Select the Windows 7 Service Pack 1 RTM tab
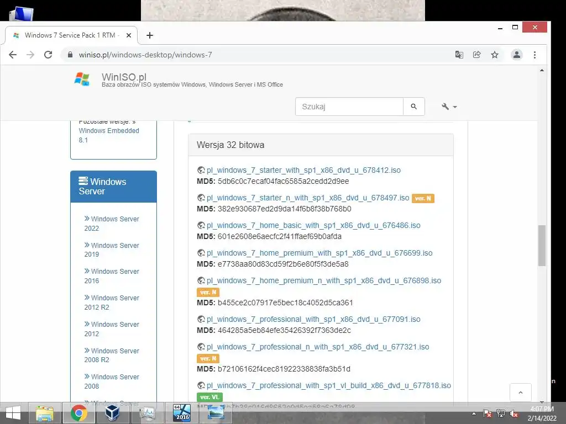 point(71,35)
